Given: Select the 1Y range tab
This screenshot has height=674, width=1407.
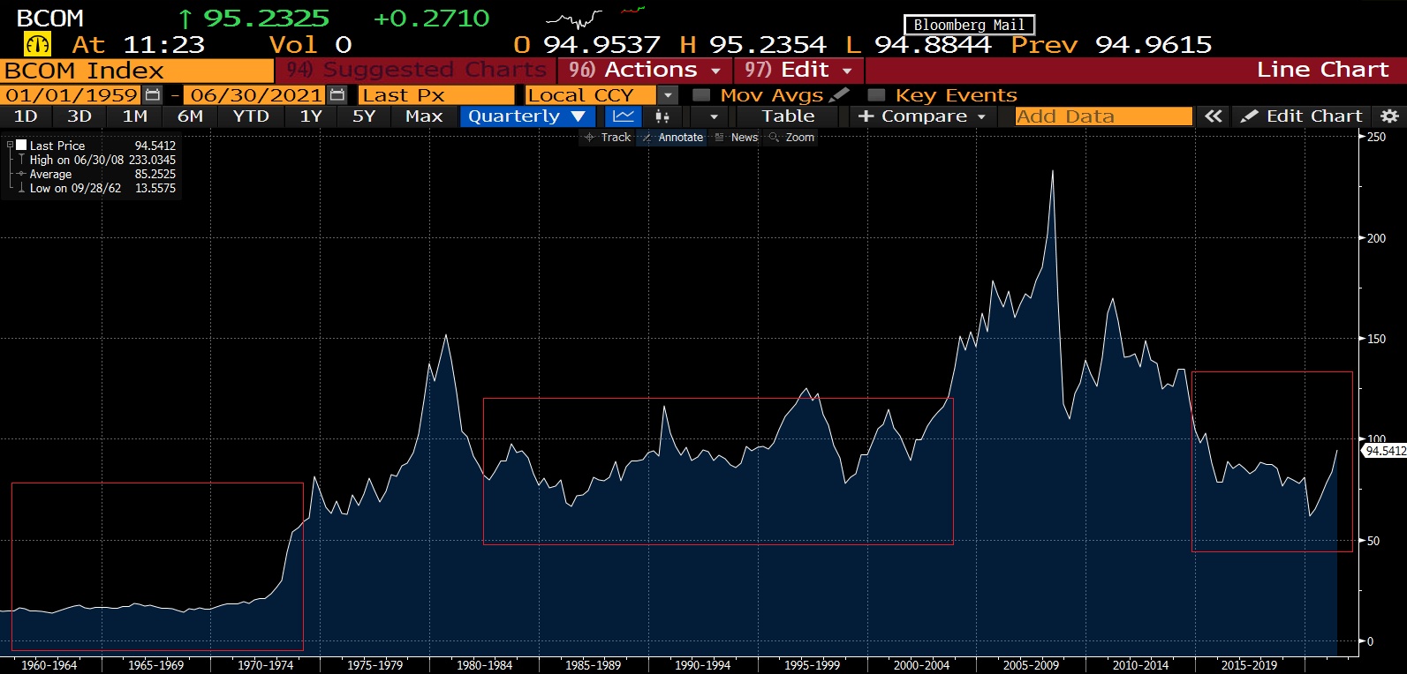Looking at the screenshot, I should 311,116.
